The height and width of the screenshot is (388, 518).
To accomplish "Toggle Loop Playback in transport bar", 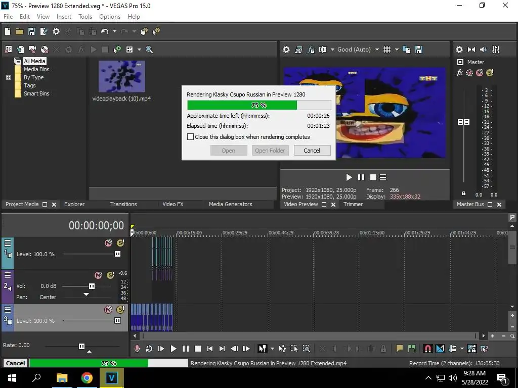I will (149, 349).
